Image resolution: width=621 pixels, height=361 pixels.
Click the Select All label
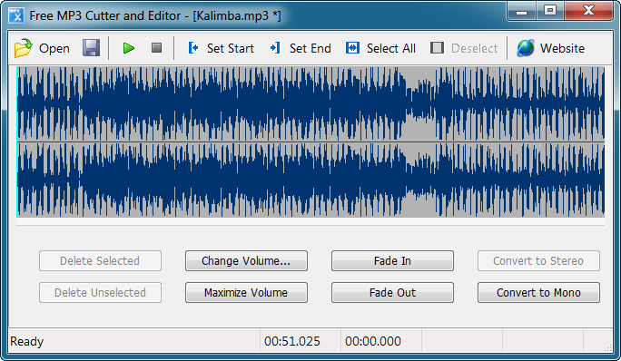point(391,48)
